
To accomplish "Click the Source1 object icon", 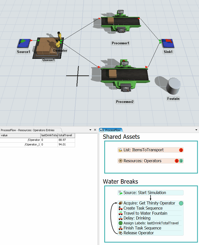I will point(23,43).
